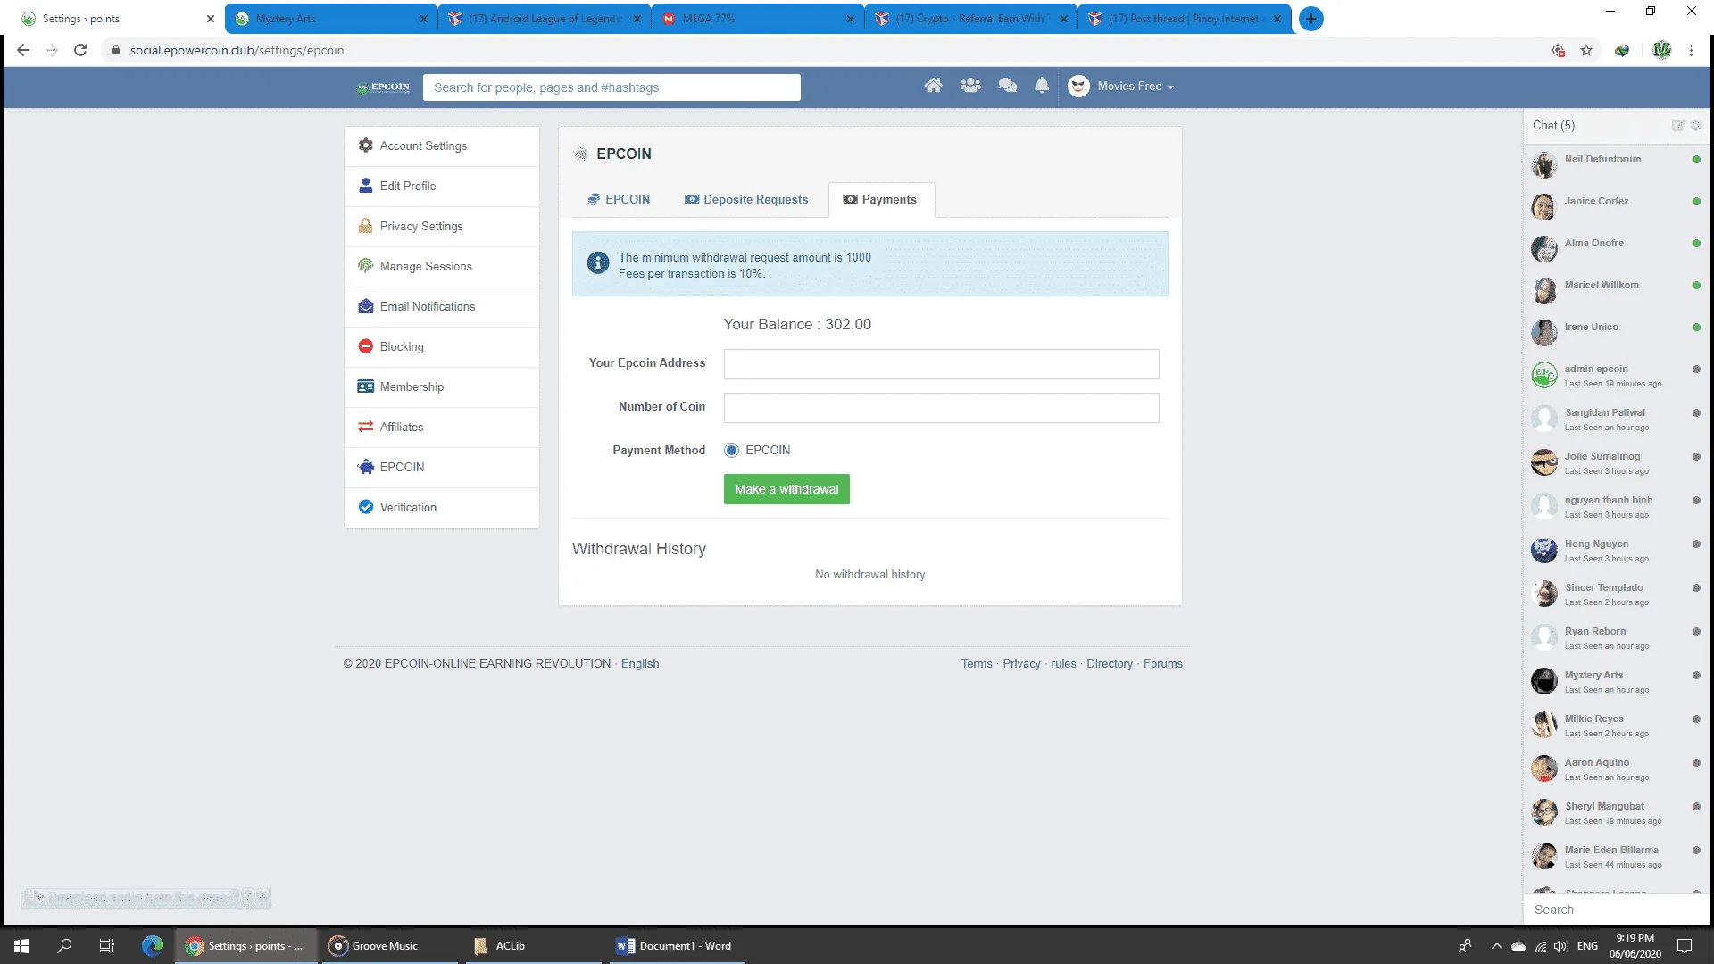Launch Microsoft Edge from the taskbar

153,946
